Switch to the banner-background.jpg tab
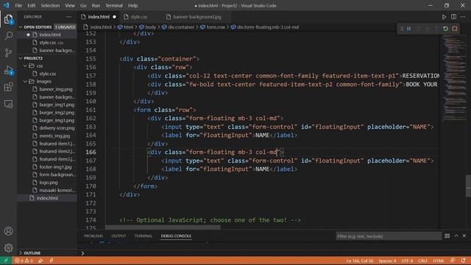Screen dimensions: 471x265 coord(197,17)
